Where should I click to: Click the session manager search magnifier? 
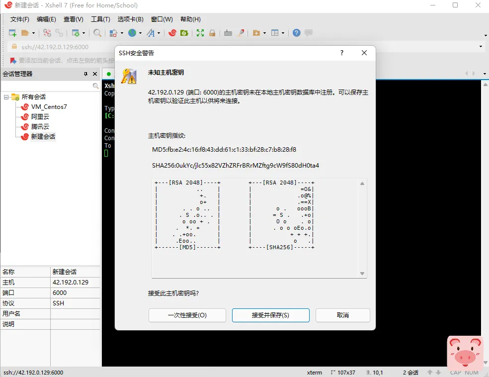coord(95,86)
